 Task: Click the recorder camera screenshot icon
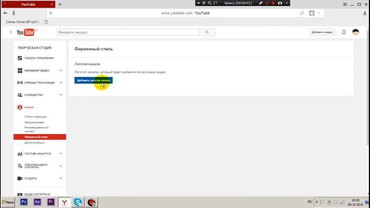(280, 3)
